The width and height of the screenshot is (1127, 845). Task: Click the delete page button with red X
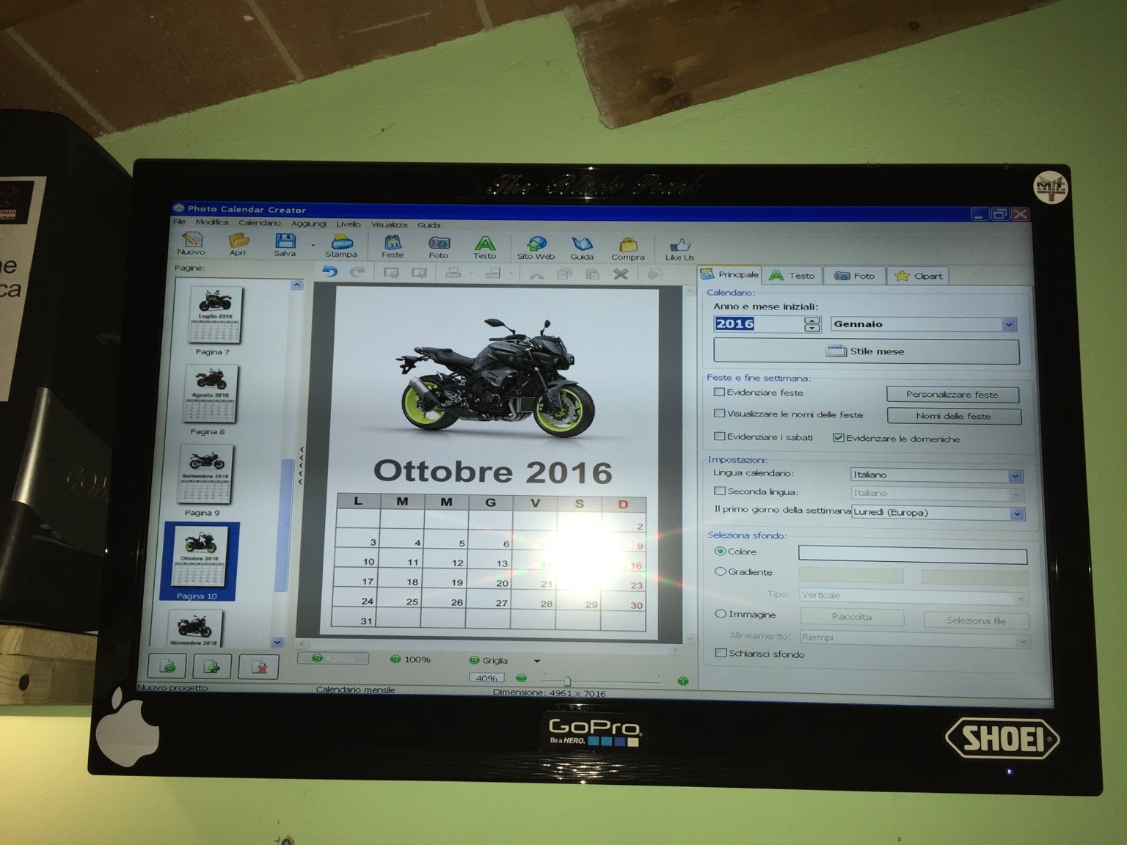258,667
